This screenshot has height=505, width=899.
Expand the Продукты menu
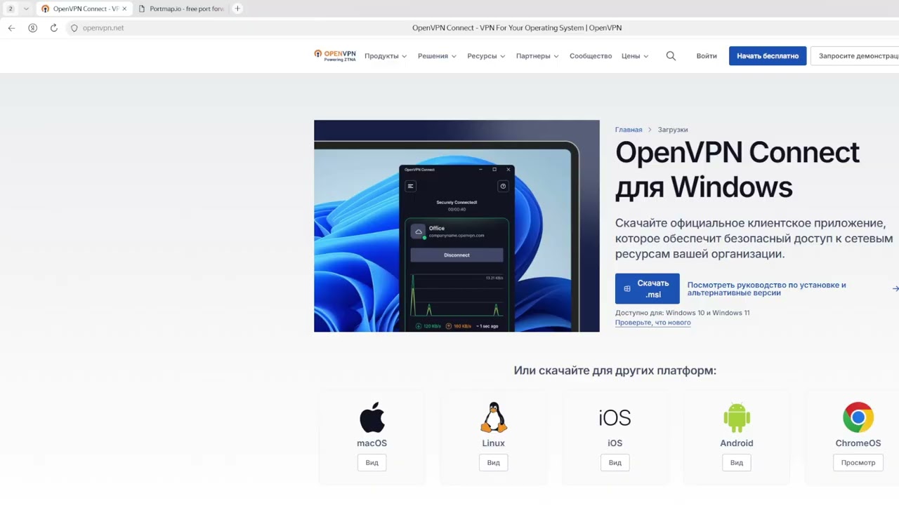(x=386, y=56)
